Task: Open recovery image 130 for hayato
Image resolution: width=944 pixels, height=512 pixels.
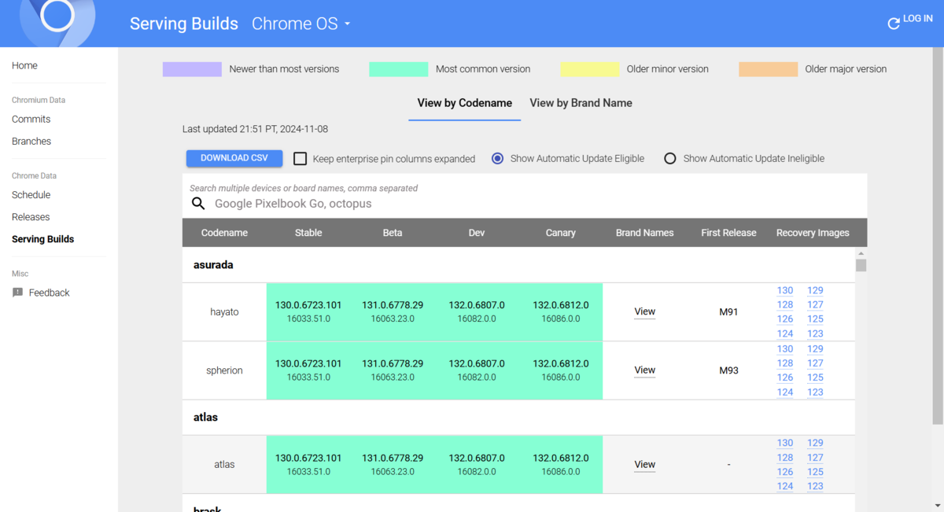Action: click(785, 290)
